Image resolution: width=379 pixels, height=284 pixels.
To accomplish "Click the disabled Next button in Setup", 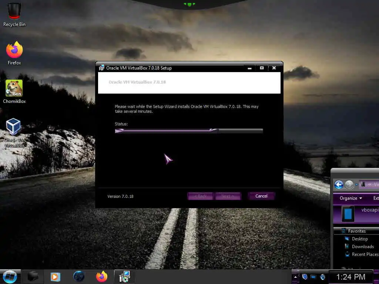I will [228, 196].
